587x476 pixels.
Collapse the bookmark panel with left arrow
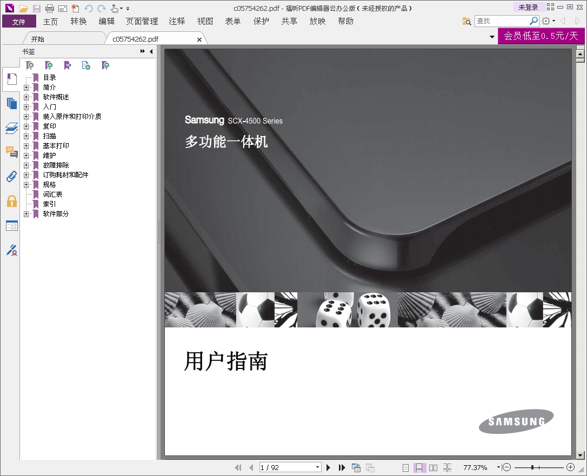[x=151, y=52]
